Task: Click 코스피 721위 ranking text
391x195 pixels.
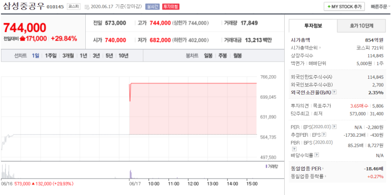Action: pyautogui.click(x=370, y=48)
